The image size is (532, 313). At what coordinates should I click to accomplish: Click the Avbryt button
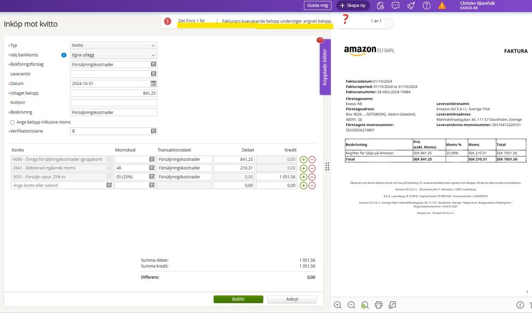[x=292, y=299]
